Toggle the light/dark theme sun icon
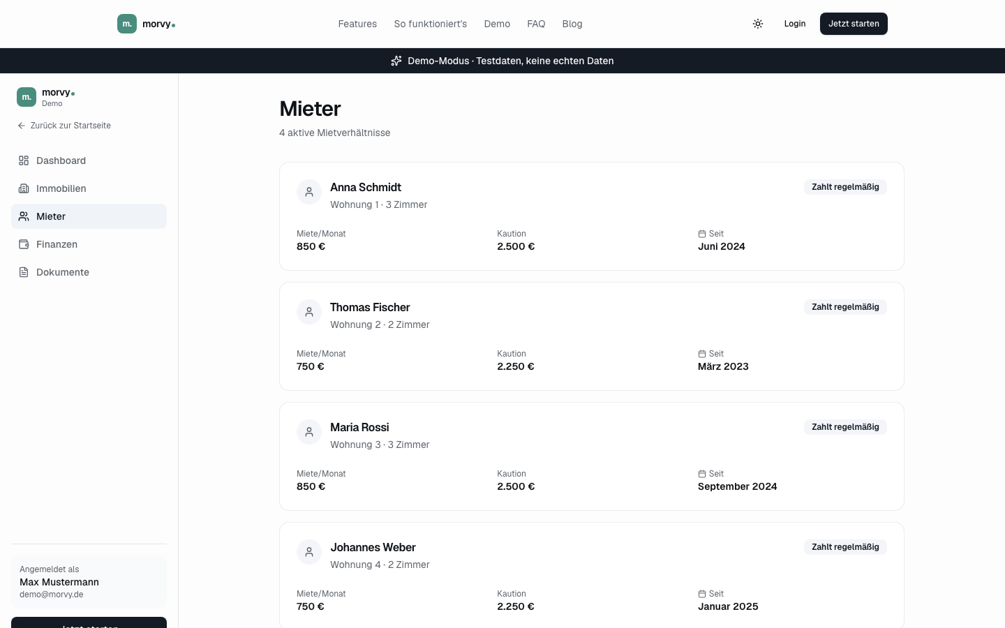Screen dimensions: 1005x628 click(x=758, y=24)
